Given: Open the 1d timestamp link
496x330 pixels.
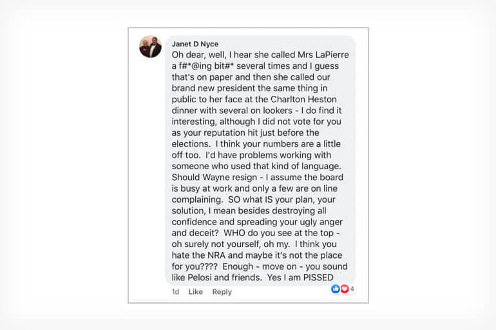Looking at the screenshot, I should [175, 292].
